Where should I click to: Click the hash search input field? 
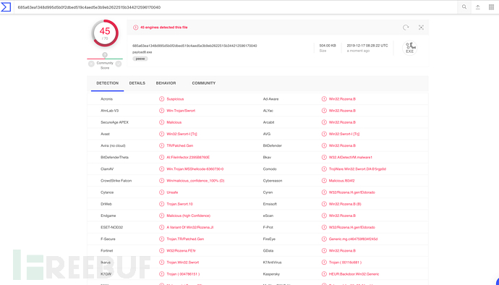(x=236, y=7)
